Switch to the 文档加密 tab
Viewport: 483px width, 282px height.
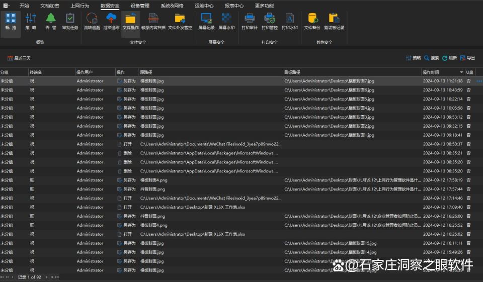point(50,6)
